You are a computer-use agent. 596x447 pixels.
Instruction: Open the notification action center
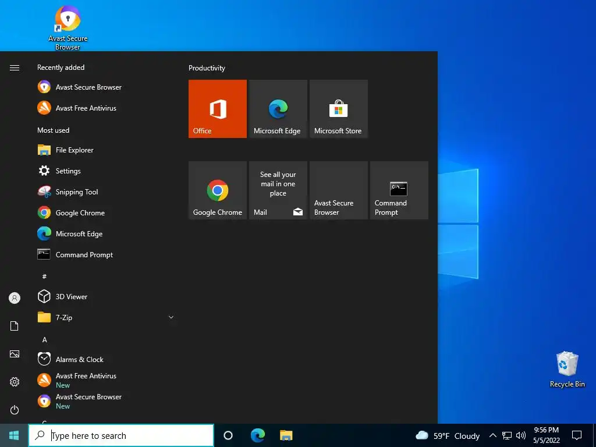tap(577, 435)
